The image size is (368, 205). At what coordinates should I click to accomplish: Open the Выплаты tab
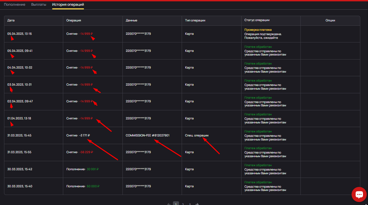click(x=38, y=5)
